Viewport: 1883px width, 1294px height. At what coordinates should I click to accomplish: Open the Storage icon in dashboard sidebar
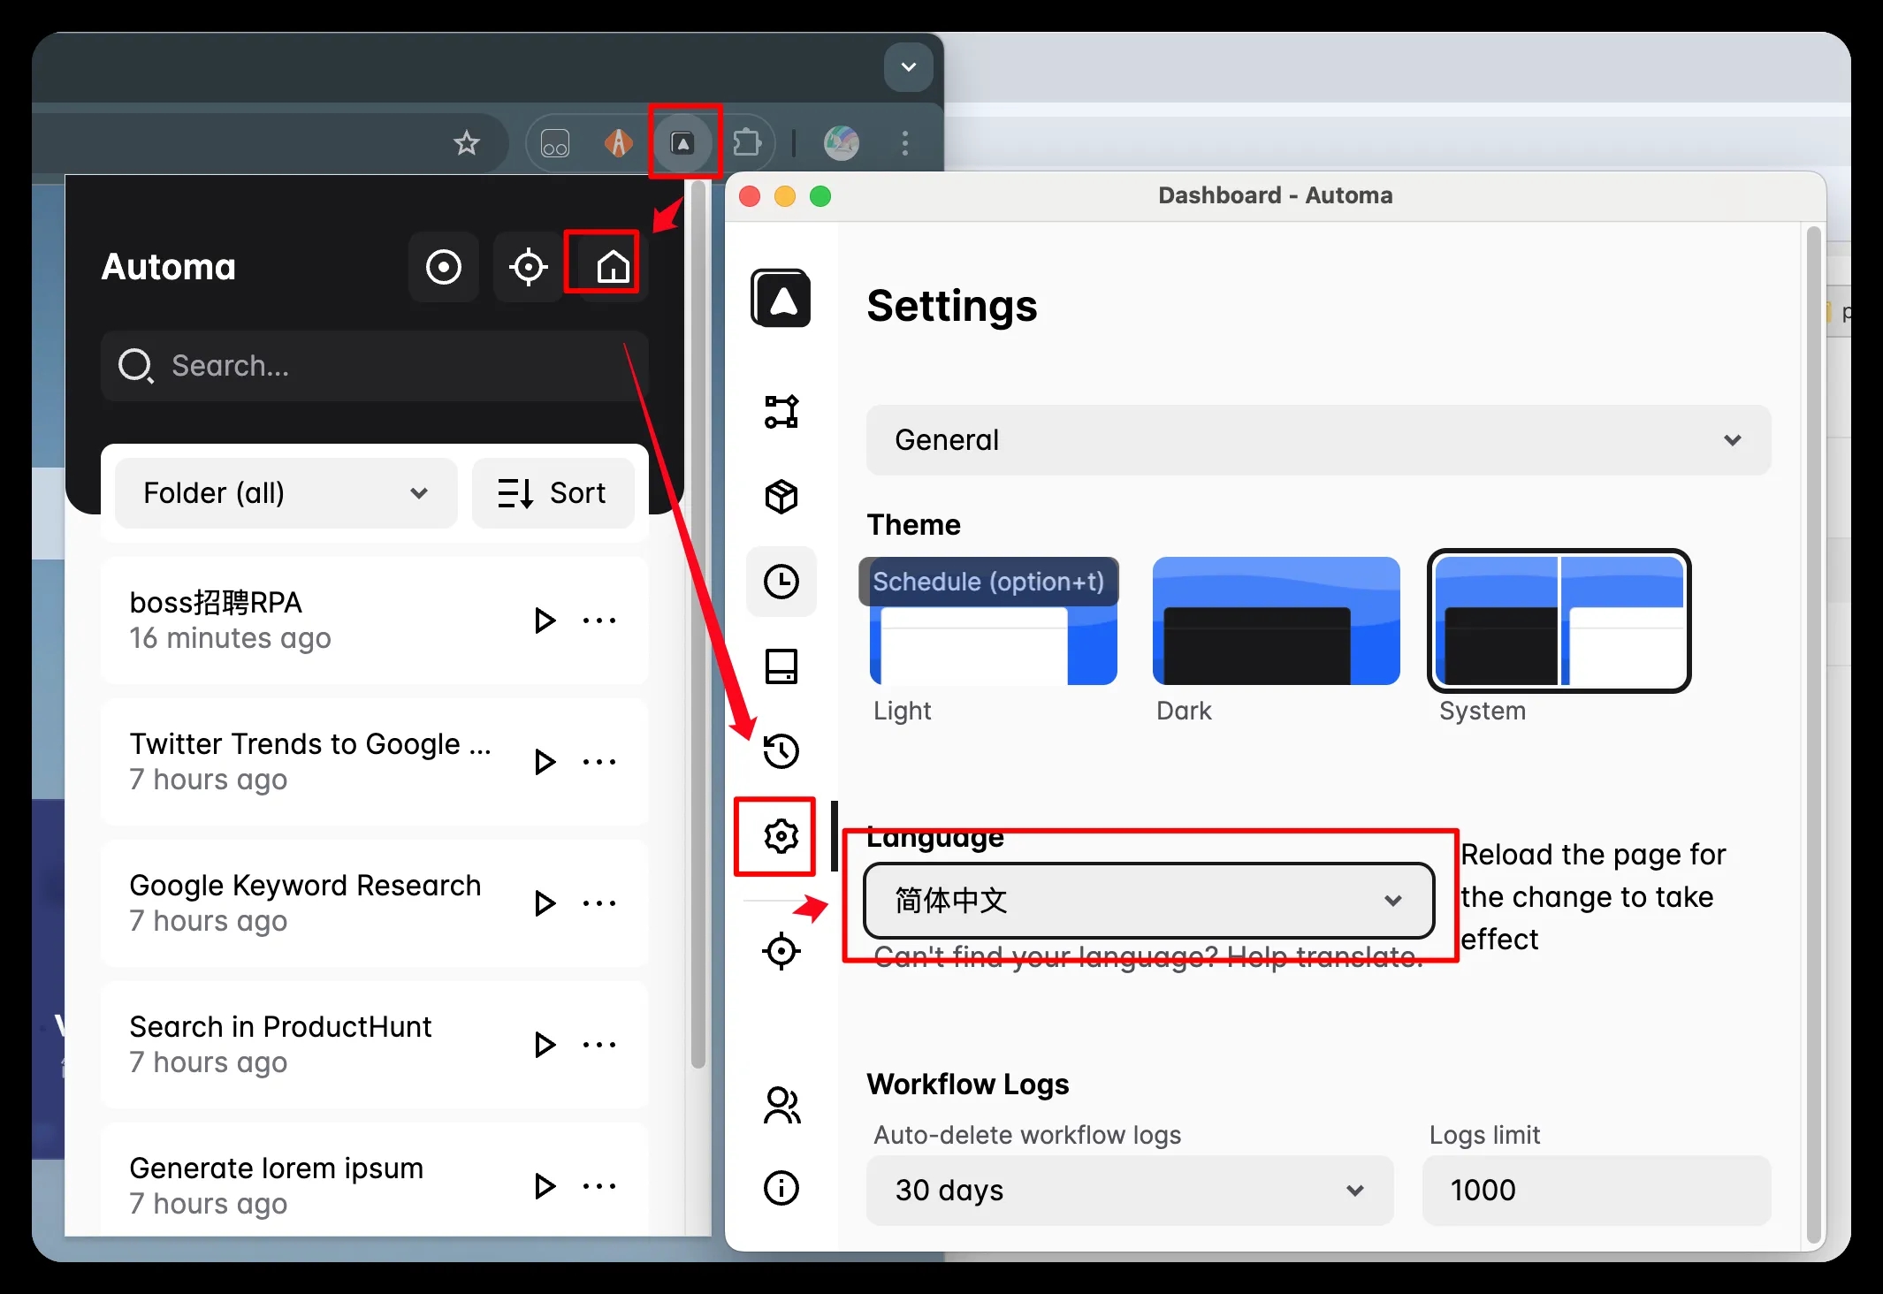[781, 666]
